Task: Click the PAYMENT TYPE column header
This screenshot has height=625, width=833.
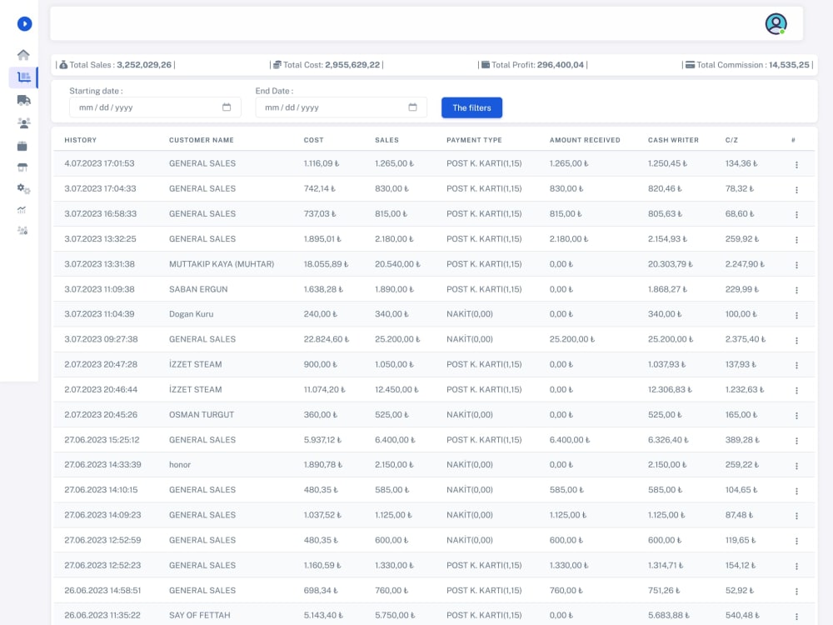Action: (474, 140)
